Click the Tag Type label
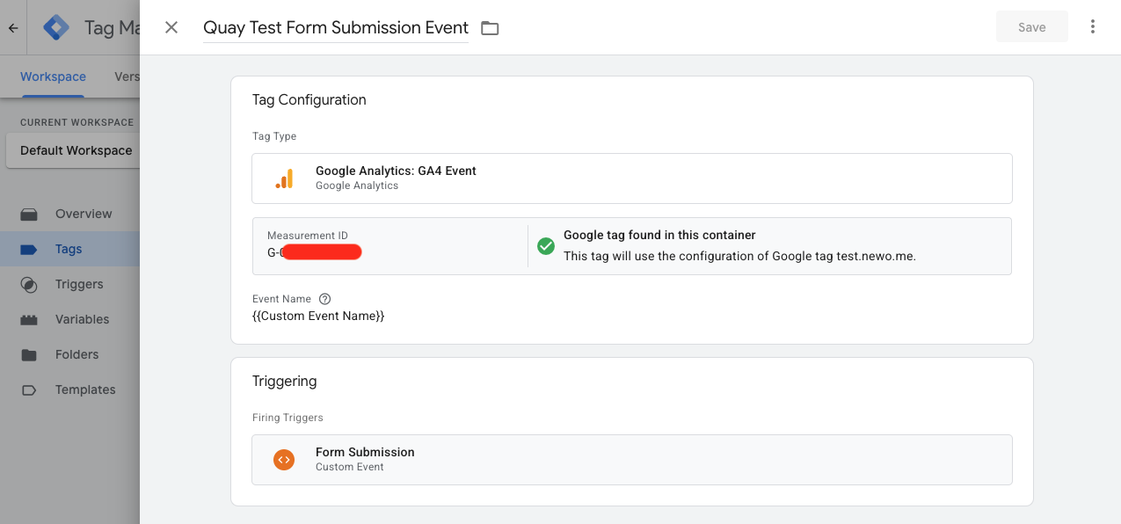The width and height of the screenshot is (1121, 524). point(274,136)
